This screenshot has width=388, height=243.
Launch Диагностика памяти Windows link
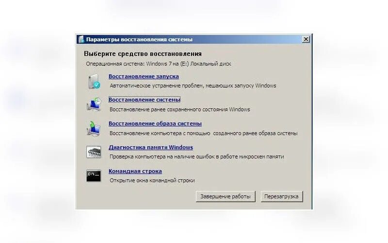(151, 147)
